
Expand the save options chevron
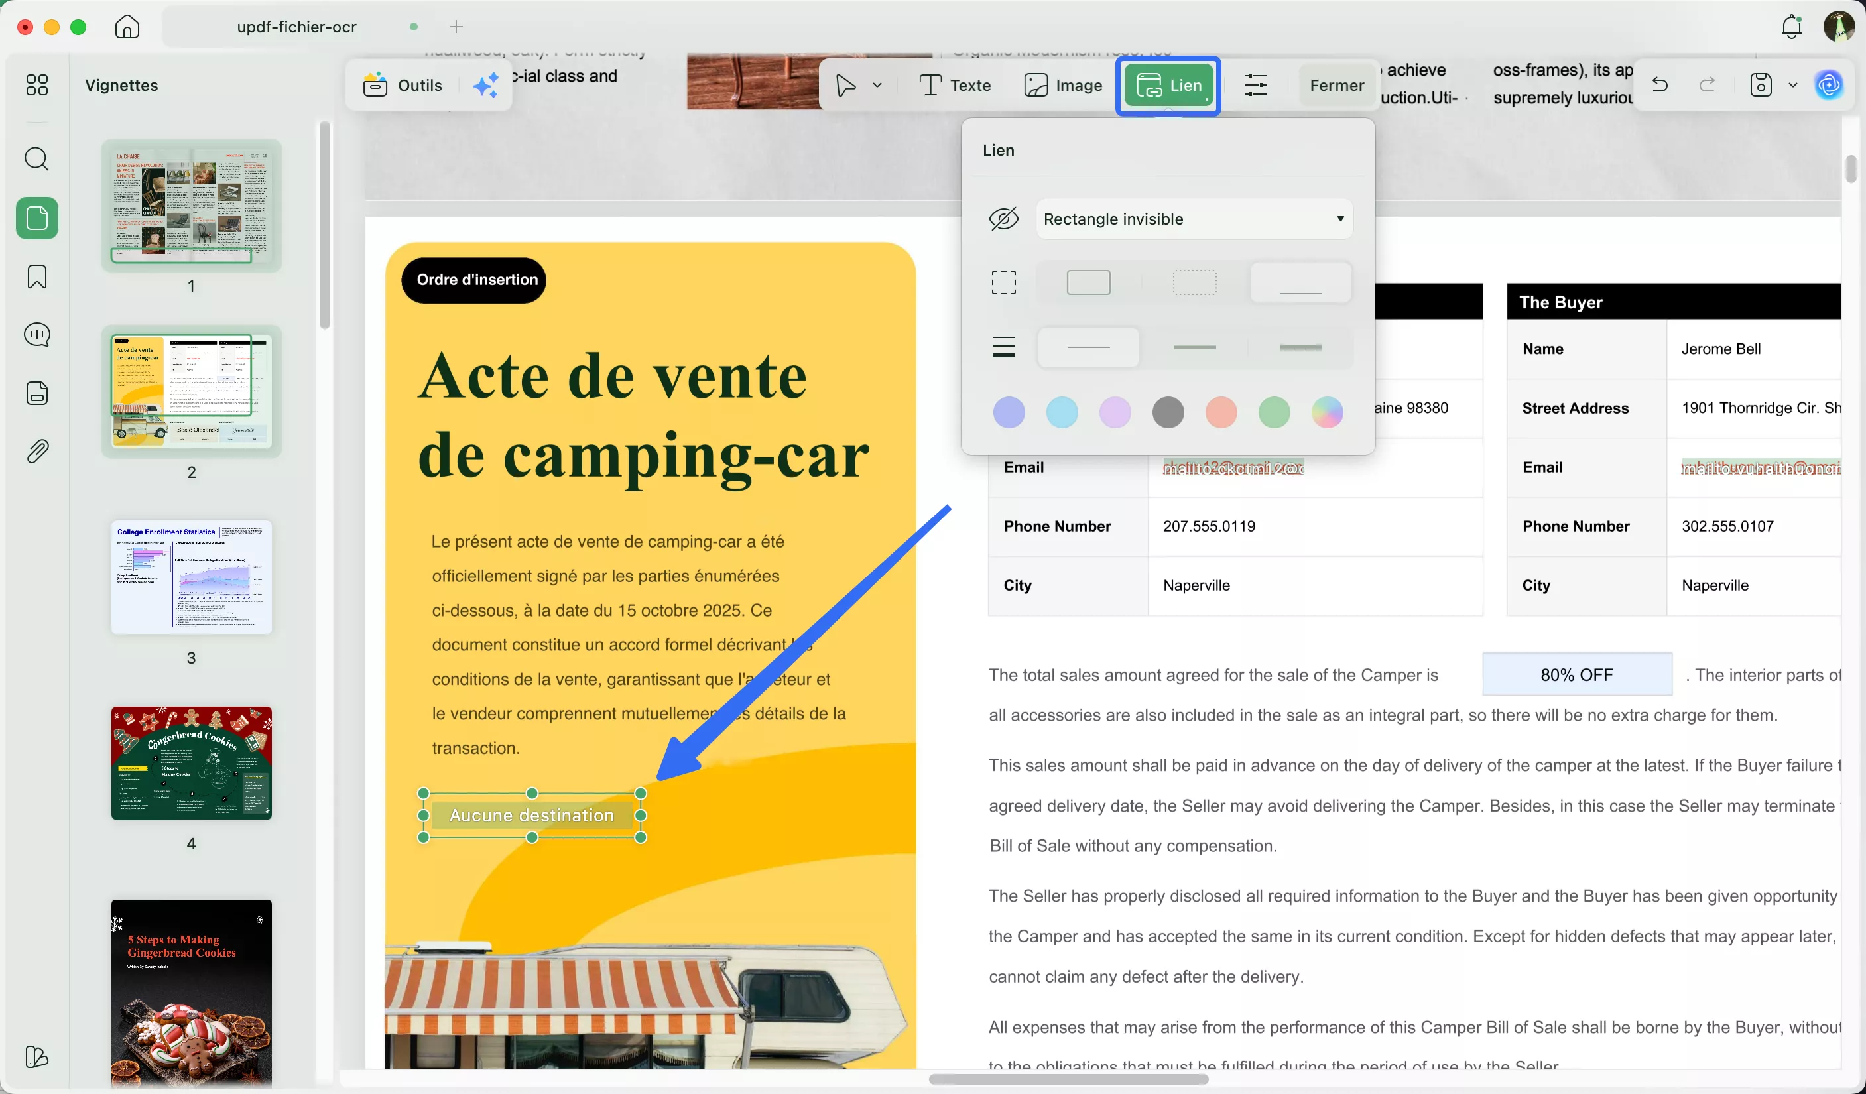1792,84
